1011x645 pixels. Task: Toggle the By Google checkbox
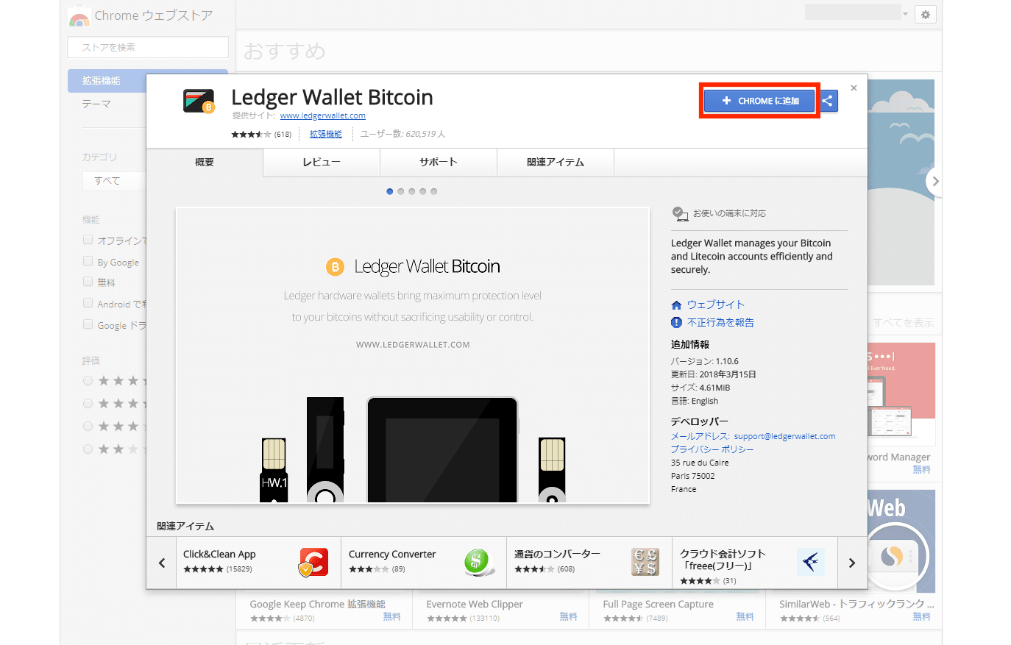(x=88, y=262)
